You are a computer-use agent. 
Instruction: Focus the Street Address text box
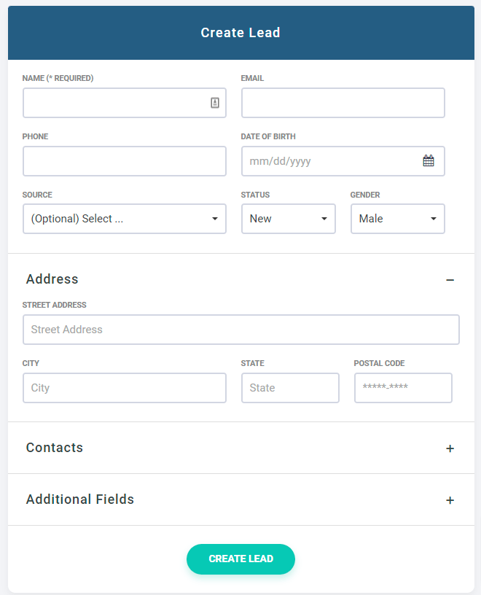[240, 330]
